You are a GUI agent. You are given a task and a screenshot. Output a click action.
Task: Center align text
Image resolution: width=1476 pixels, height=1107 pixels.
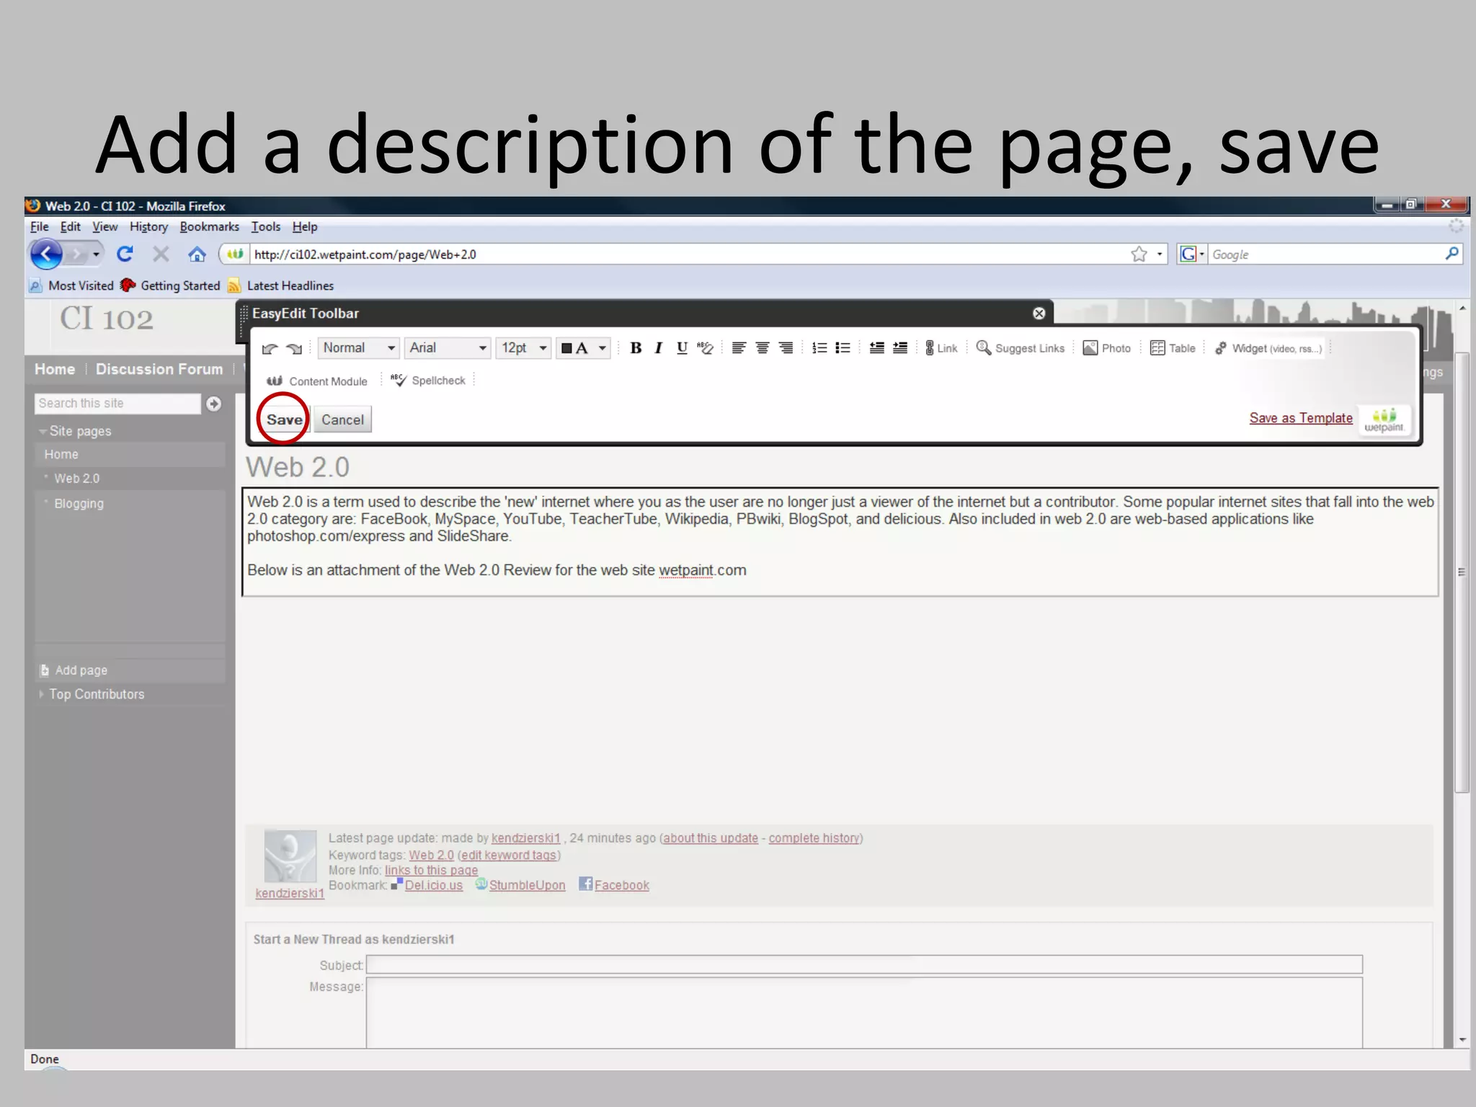[x=762, y=348]
